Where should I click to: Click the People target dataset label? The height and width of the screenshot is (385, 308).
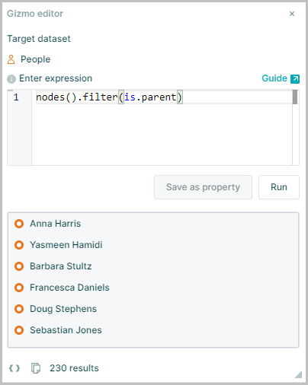click(35, 59)
